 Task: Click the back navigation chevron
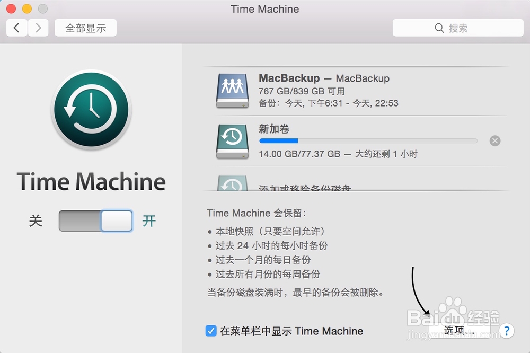pyautogui.click(x=16, y=28)
